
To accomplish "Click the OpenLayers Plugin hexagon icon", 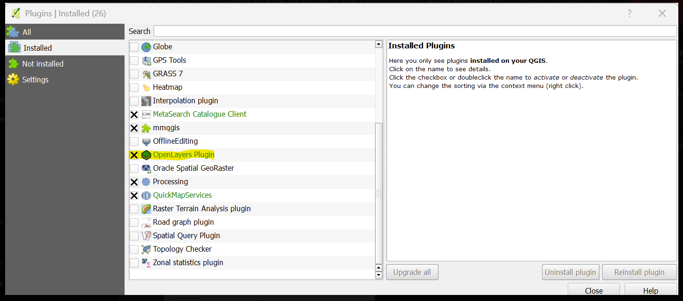I will click(146, 154).
